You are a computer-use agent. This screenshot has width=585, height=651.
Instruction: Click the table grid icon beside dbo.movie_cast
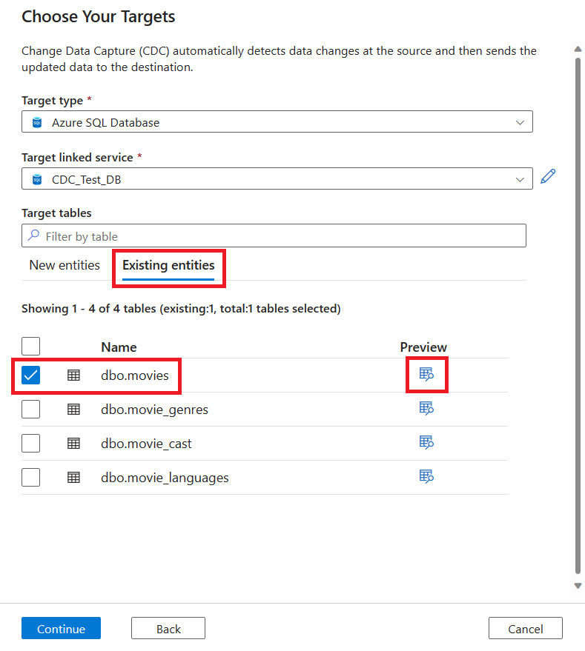pos(73,444)
